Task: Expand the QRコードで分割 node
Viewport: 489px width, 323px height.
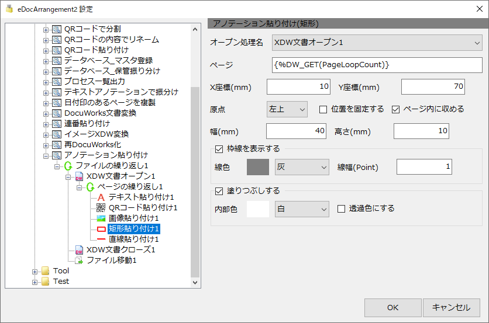Action: coord(46,30)
